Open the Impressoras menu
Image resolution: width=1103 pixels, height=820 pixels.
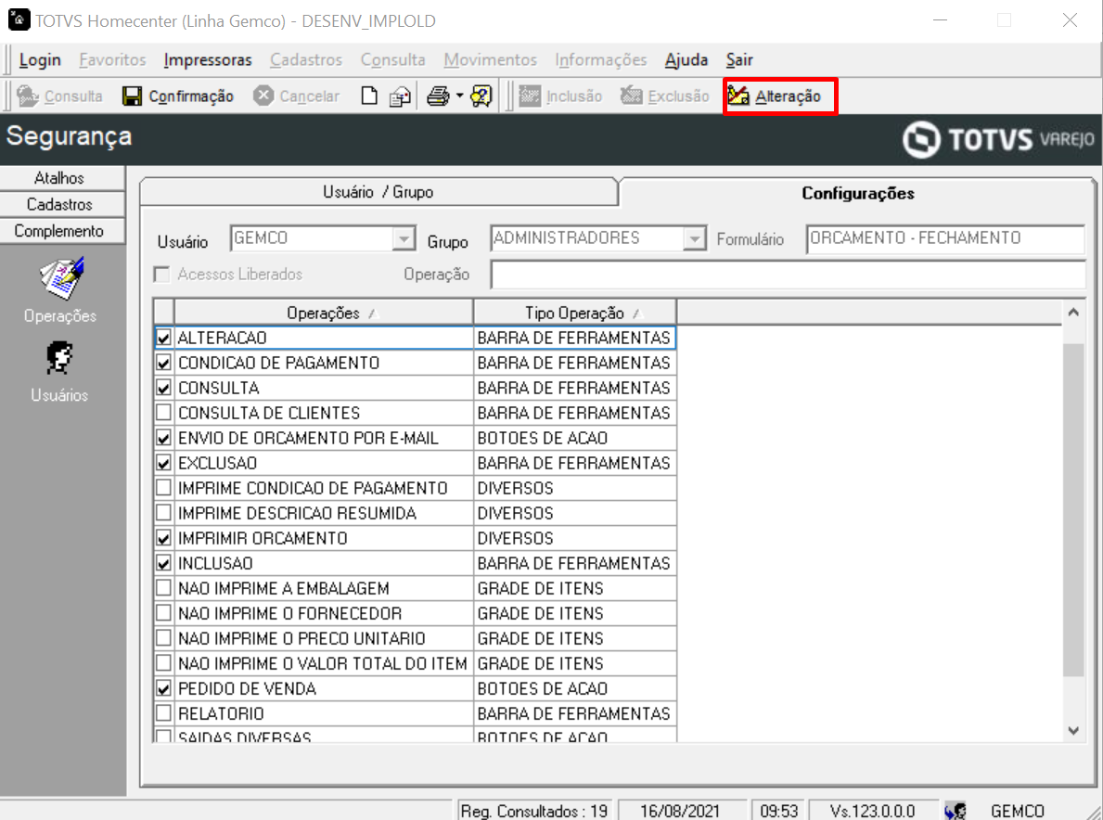click(208, 59)
